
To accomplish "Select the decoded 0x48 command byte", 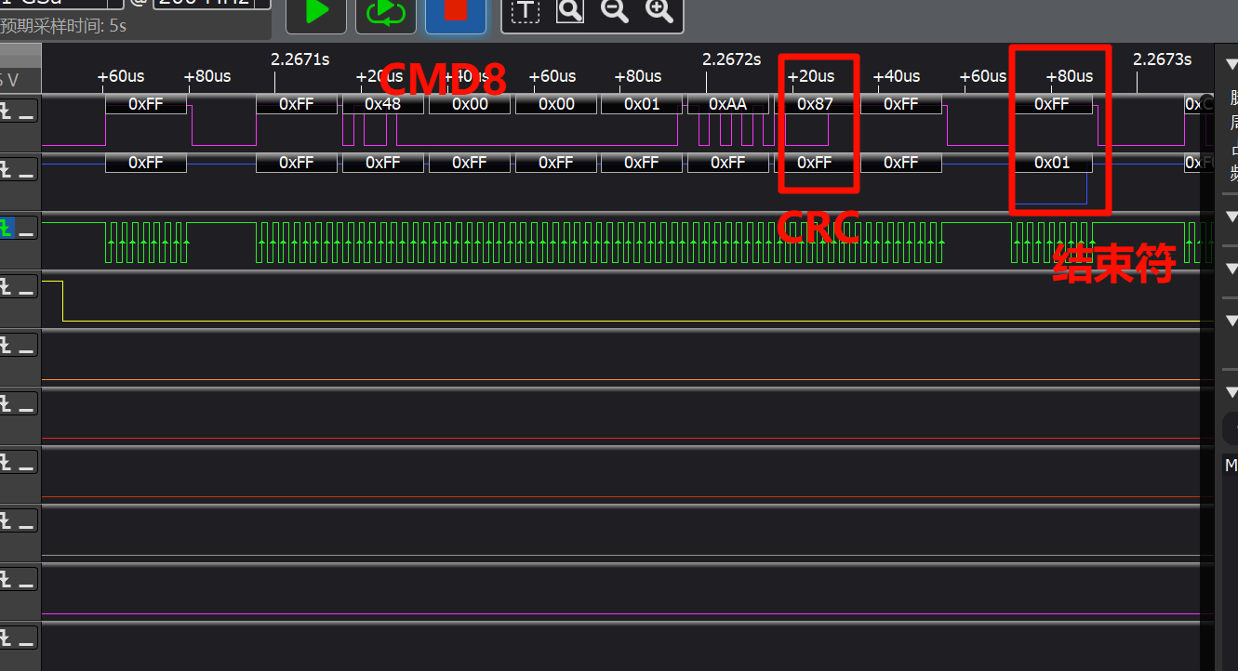I will [x=383, y=104].
